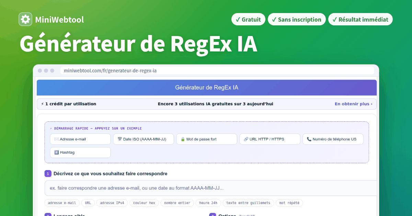Viewport: 412px width, 216px height.
Task: Insert the adresse e-mail suggestion chip
Action: [62, 203]
